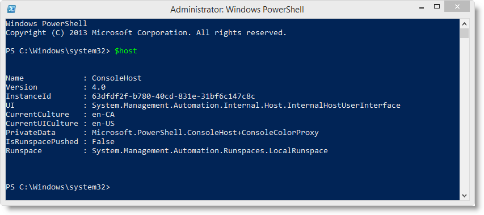
Task: Click the scrollbar down arrow
Action: 464,195
